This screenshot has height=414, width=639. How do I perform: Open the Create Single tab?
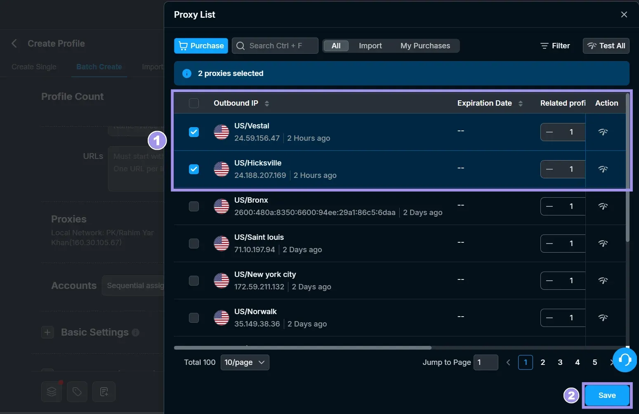[x=34, y=67]
